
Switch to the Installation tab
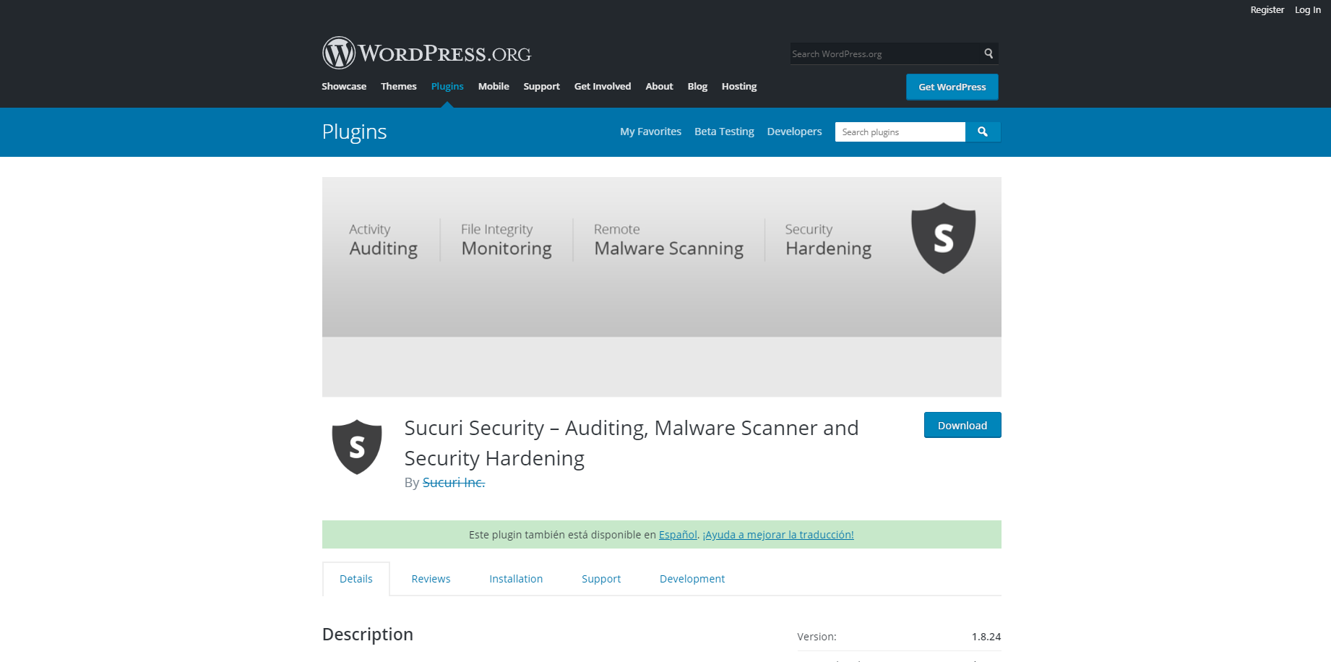[x=516, y=579]
